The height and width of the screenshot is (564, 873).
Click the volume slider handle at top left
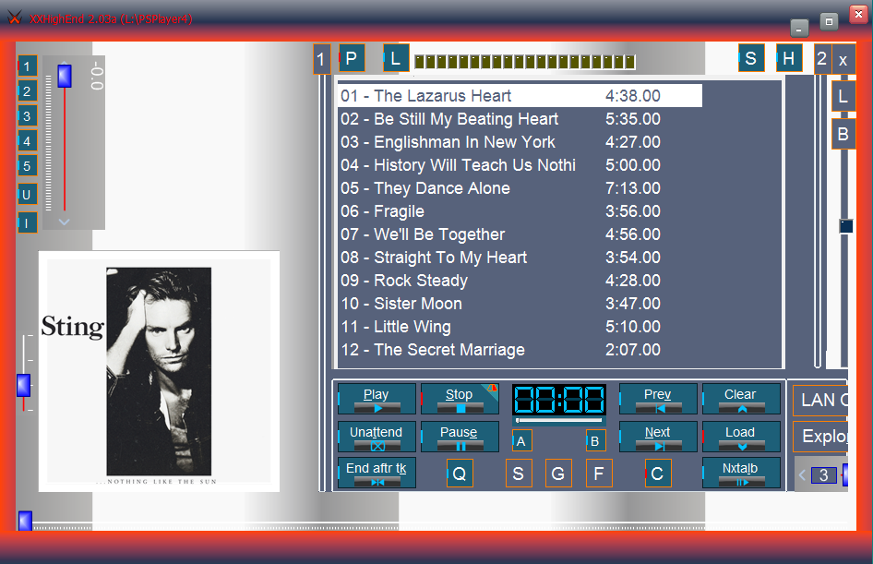[65, 76]
